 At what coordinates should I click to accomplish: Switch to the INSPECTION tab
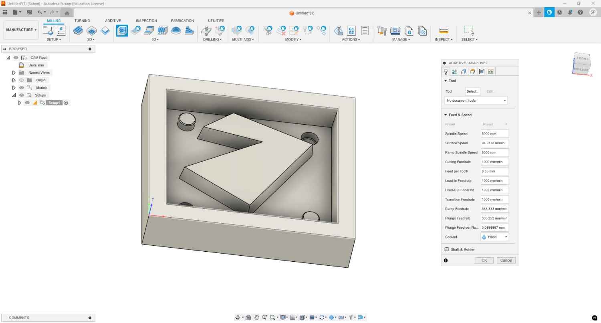coord(146,21)
